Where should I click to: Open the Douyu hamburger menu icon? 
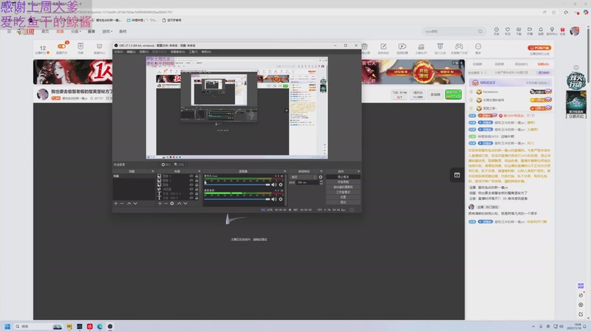coord(9,32)
